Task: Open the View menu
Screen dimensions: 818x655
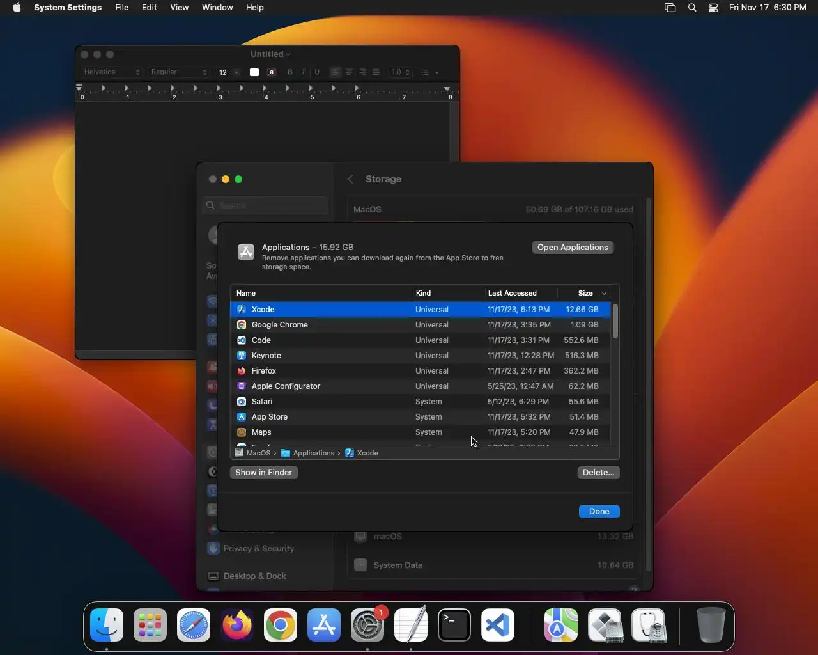Action: coord(180,8)
